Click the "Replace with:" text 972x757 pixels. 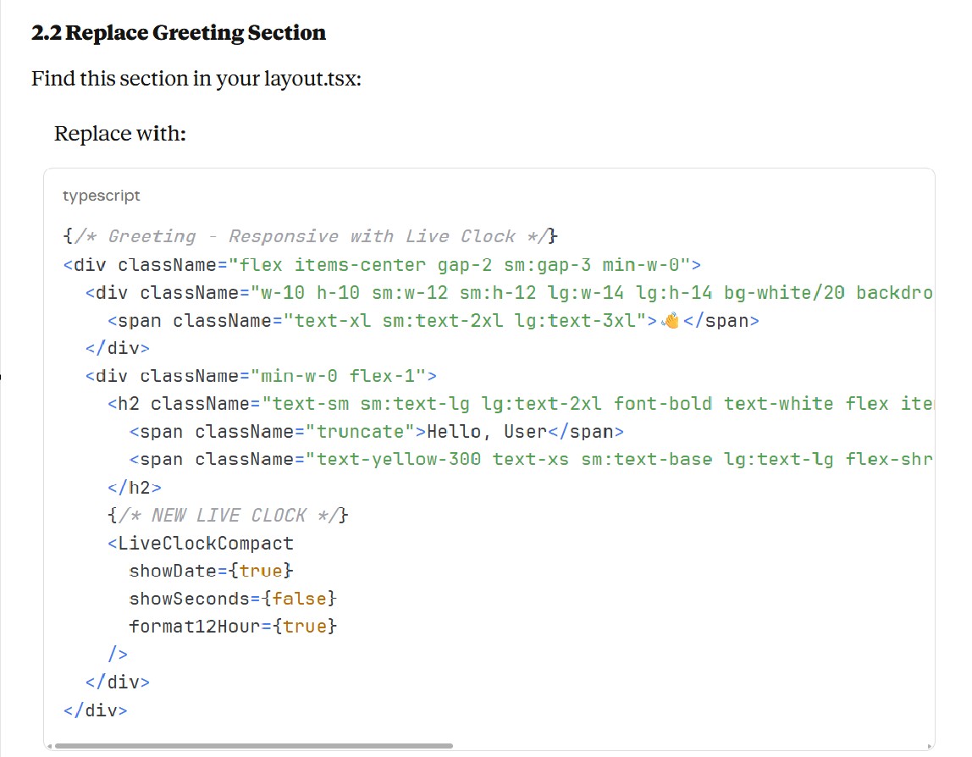[119, 134]
